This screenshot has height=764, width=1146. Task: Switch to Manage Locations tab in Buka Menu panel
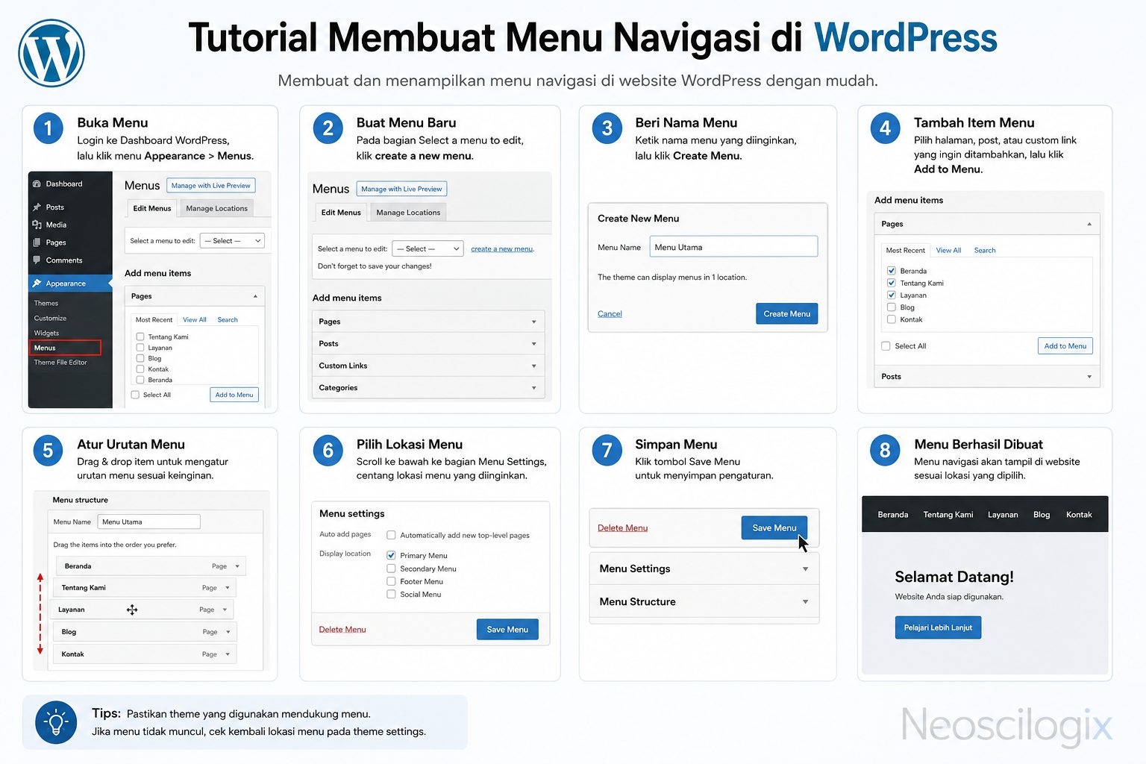[216, 209]
